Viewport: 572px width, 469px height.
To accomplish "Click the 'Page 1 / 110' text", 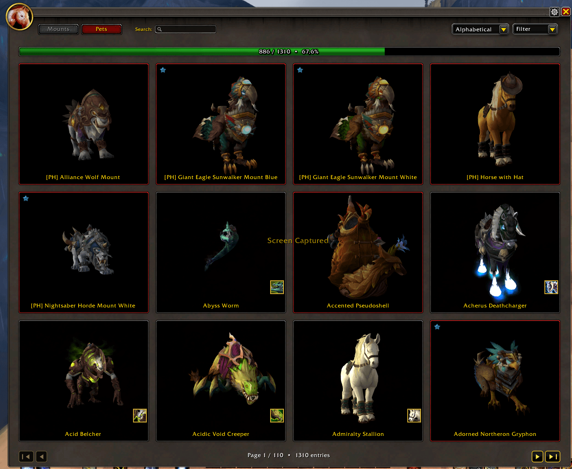I will (x=266, y=455).
